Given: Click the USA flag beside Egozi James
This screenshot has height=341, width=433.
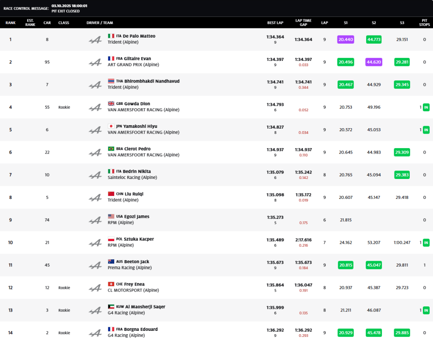Looking at the screenshot, I should (x=111, y=216).
